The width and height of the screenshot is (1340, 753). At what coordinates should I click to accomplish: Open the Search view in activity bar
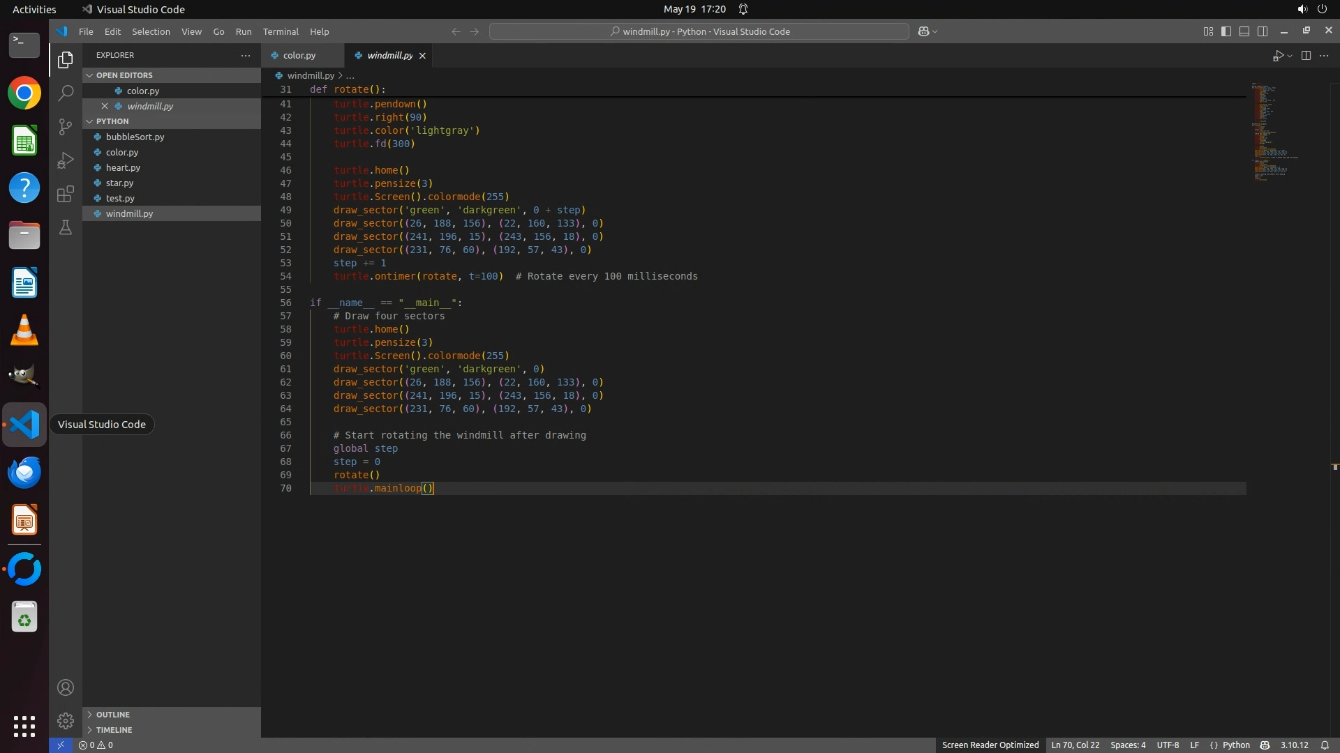[x=66, y=93]
